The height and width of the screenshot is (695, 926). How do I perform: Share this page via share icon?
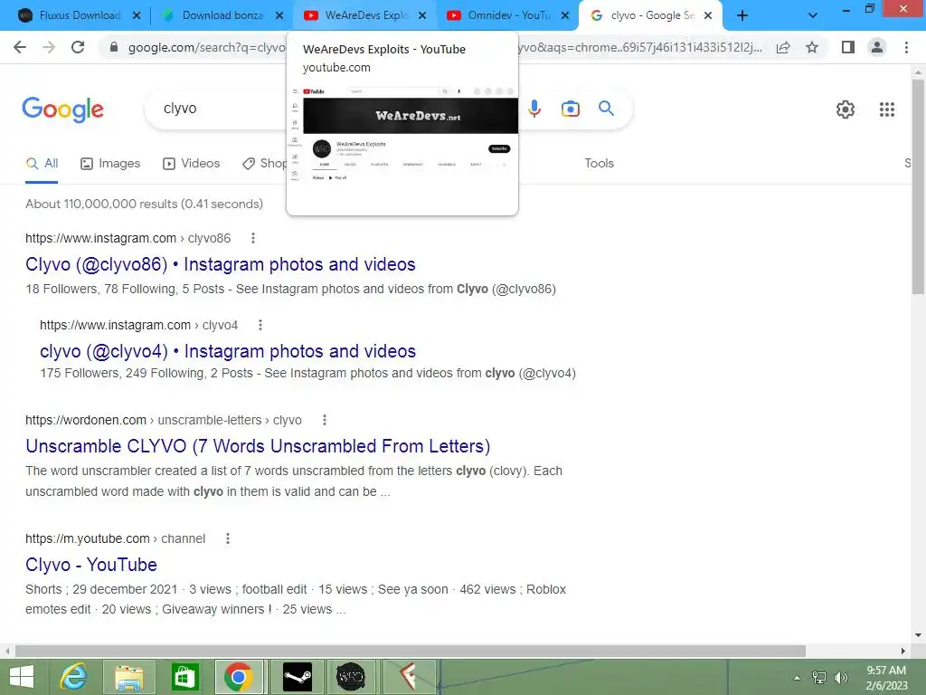coord(783,47)
